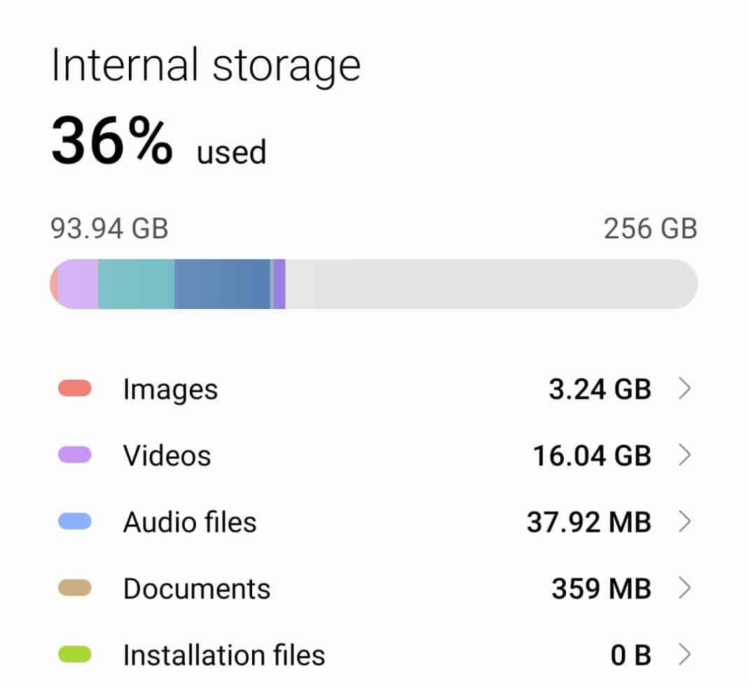Open Audio files via its chevron arrow
This screenshot has width=748, height=686.
pos(685,522)
